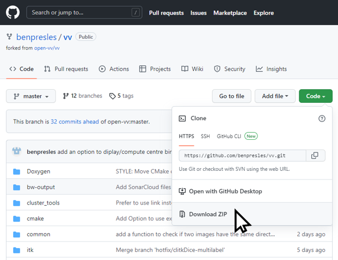This screenshot has height=260, width=338.
Task: Click '5 days ago' in itk row
Action: coord(311,250)
